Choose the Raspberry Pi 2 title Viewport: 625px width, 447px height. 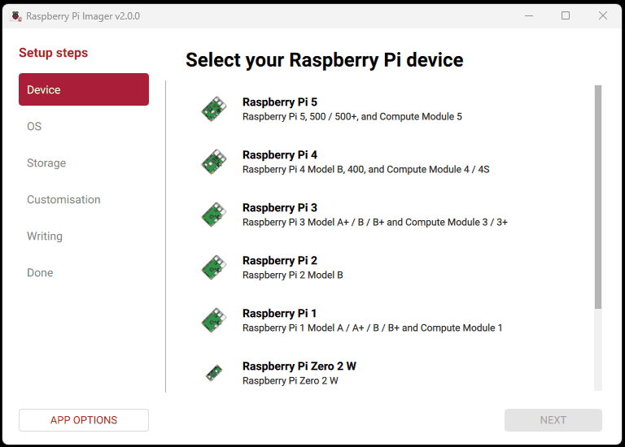pos(280,261)
